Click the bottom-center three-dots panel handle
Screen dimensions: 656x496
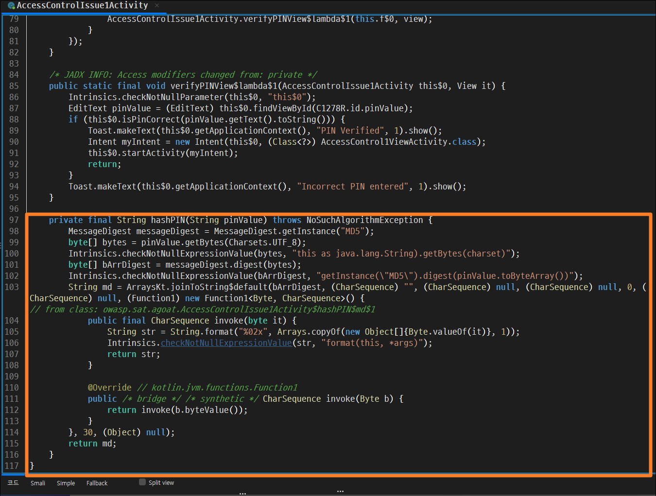point(340,491)
